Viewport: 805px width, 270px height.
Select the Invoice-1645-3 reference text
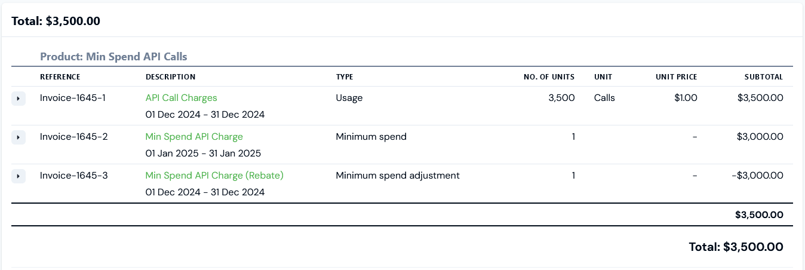(74, 175)
